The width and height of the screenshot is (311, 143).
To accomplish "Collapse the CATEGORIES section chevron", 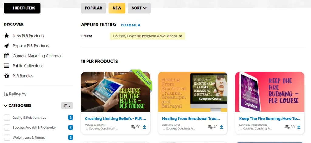I will tap(5, 106).
